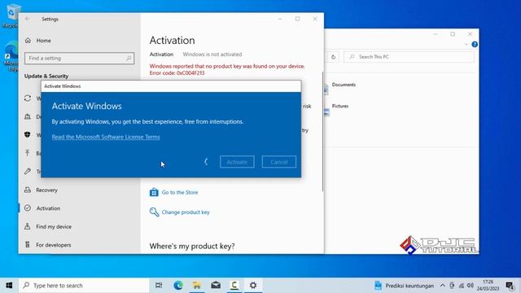Click the Home house icon in Settings
Screen dimensions: 521x293
click(x=28, y=40)
